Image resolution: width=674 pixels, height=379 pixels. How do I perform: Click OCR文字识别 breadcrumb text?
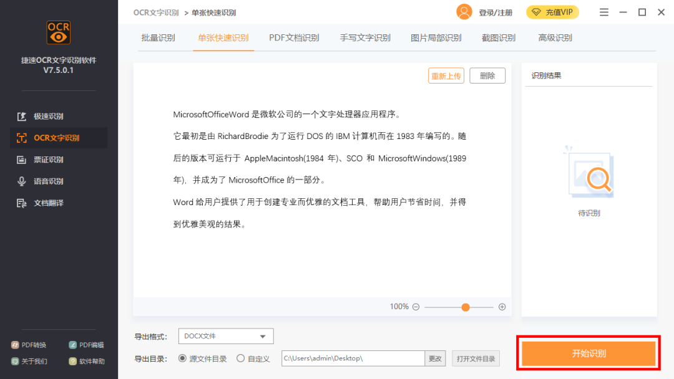click(156, 13)
